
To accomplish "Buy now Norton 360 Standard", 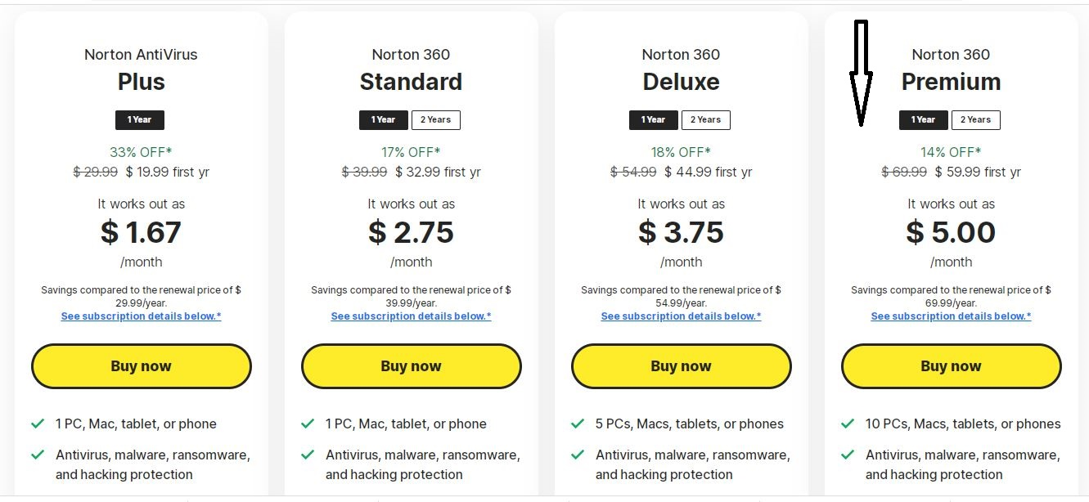I will [412, 366].
